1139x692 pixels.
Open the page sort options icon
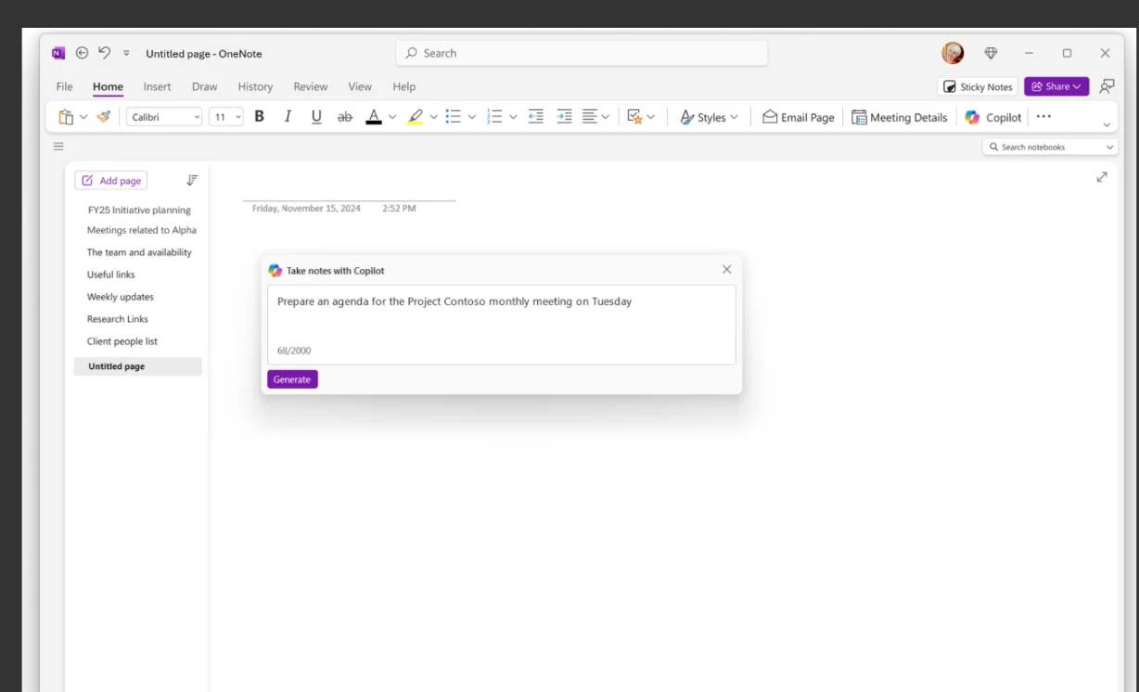(x=192, y=180)
